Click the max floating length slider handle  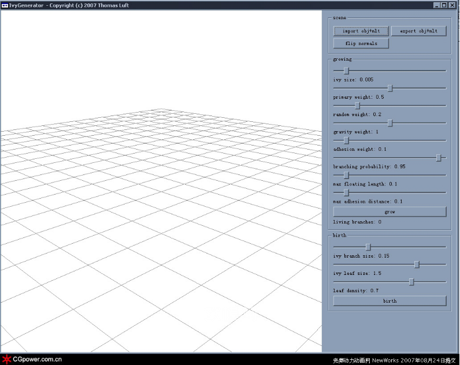(346, 176)
